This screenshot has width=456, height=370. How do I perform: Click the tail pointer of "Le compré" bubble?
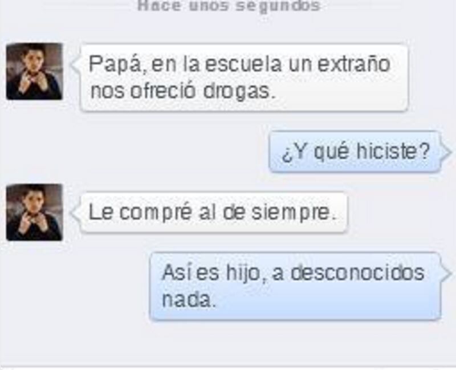(76, 213)
